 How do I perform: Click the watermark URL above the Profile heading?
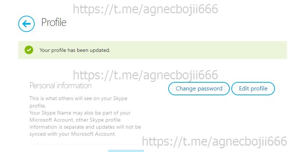coord(145,9)
